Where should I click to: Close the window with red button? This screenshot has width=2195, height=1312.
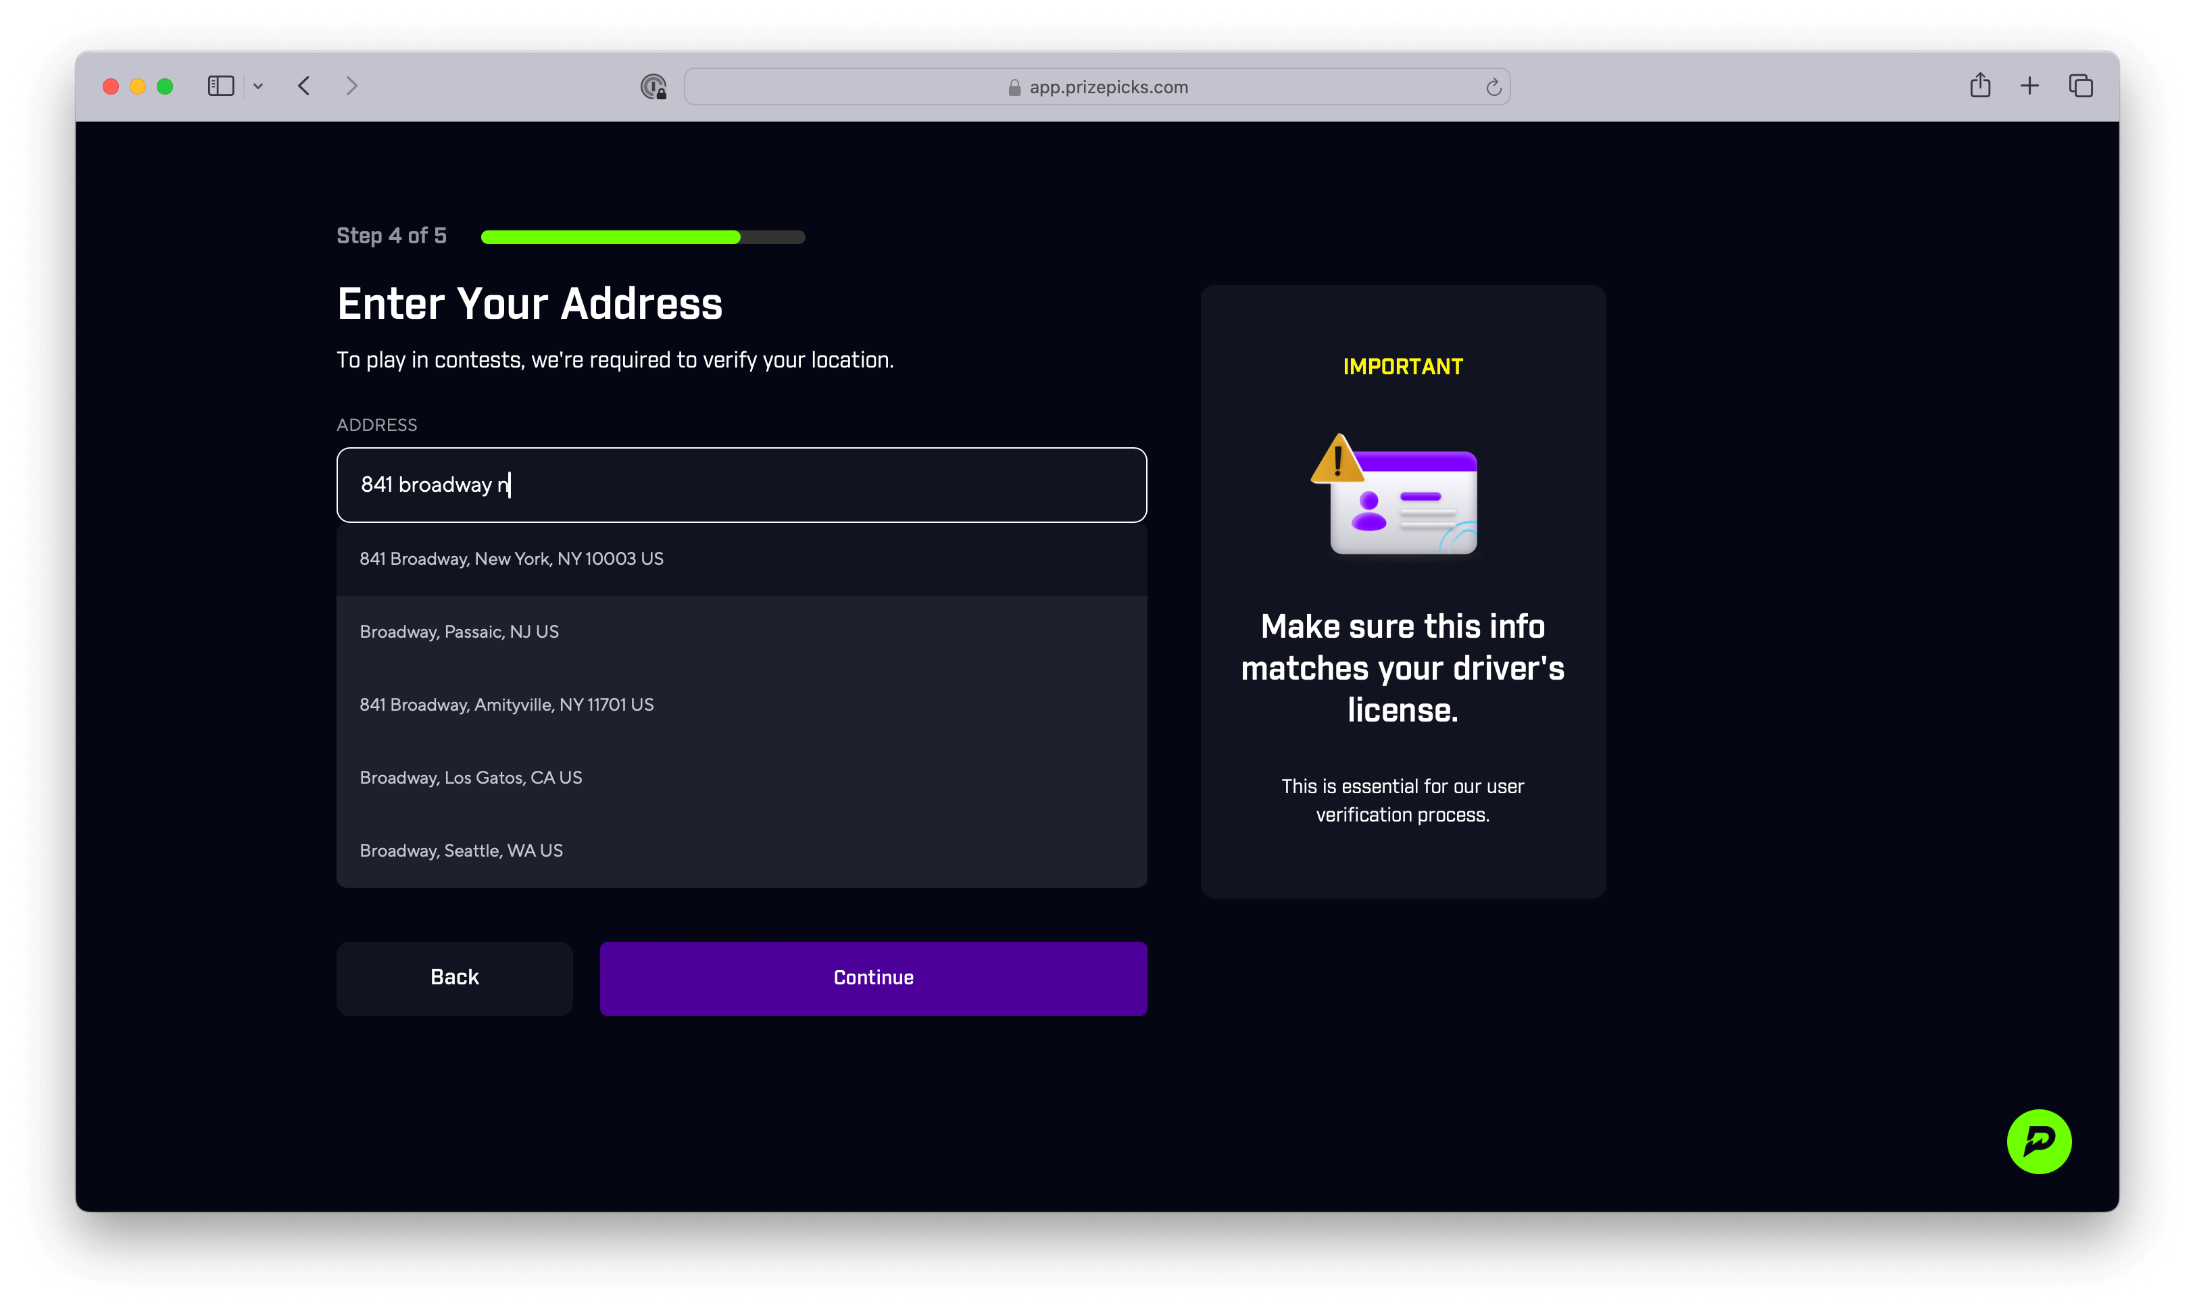point(111,86)
